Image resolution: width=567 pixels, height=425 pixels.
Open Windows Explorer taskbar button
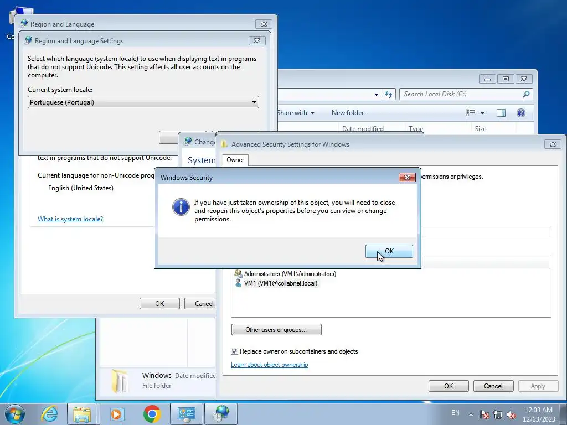point(82,414)
